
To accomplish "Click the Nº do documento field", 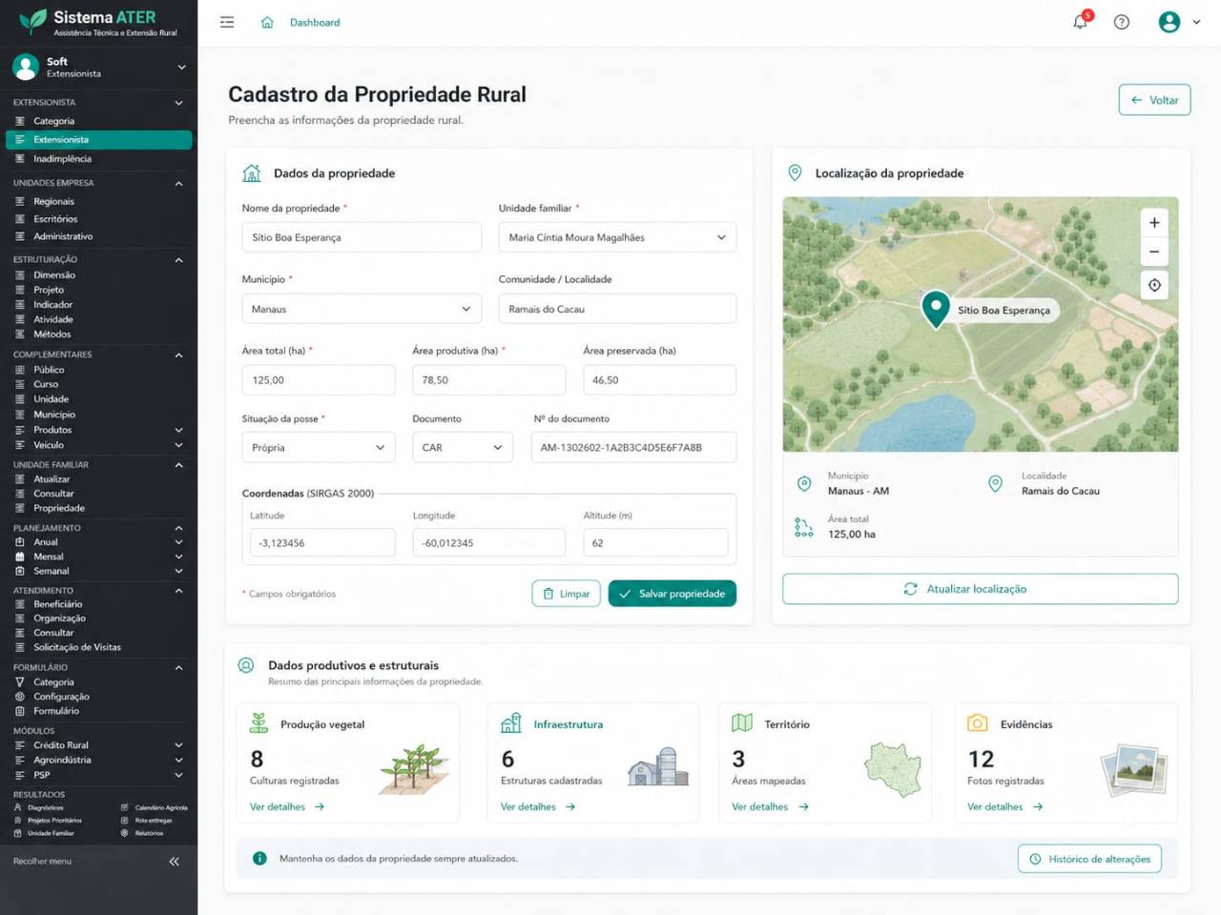I will (633, 447).
